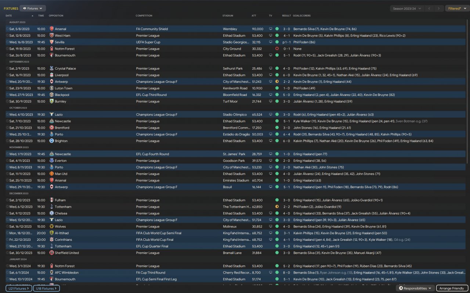Image resolution: width=470 pixels, height=293 pixels.
Task: Click the TV icon in the Corinthians row
Action: point(271,240)
